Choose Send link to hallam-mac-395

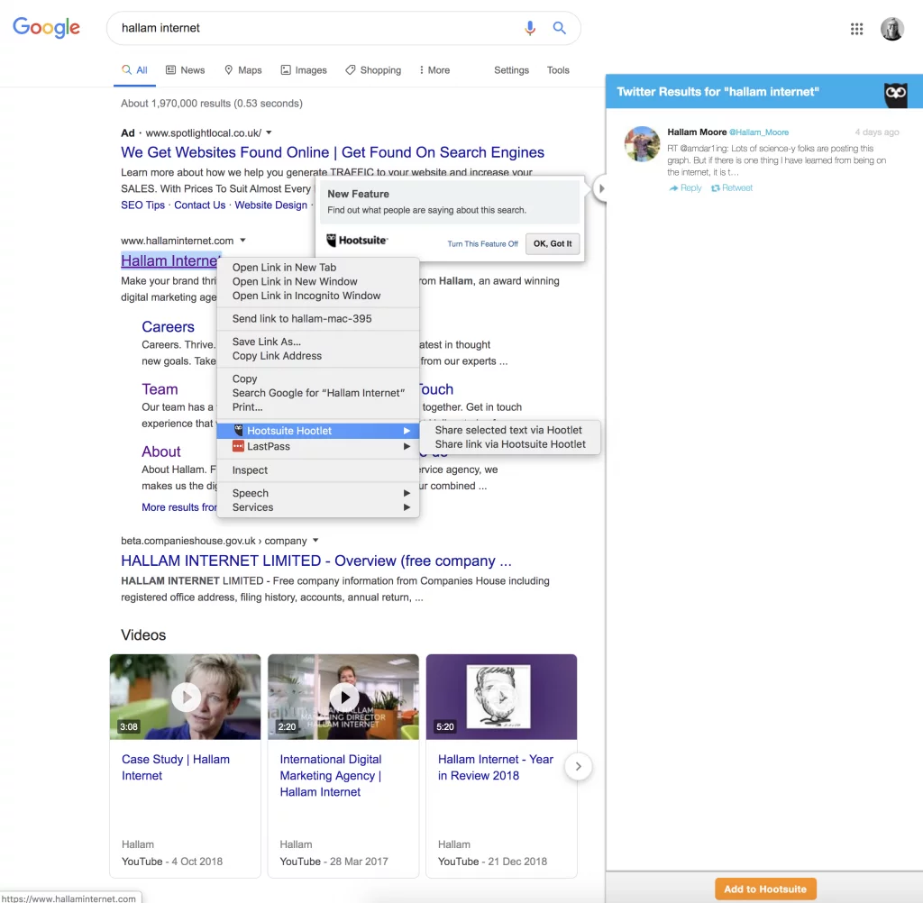[318, 318]
